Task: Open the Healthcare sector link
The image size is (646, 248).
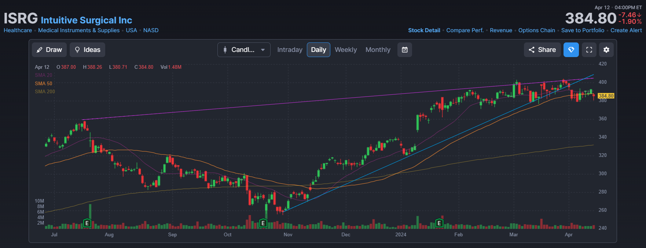Action: tap(18, 30)
